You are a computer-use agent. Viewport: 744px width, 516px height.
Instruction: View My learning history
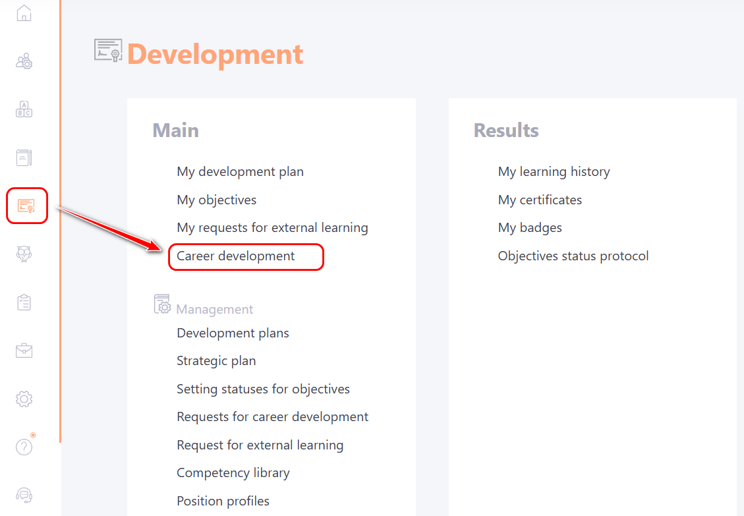[554, 172]
